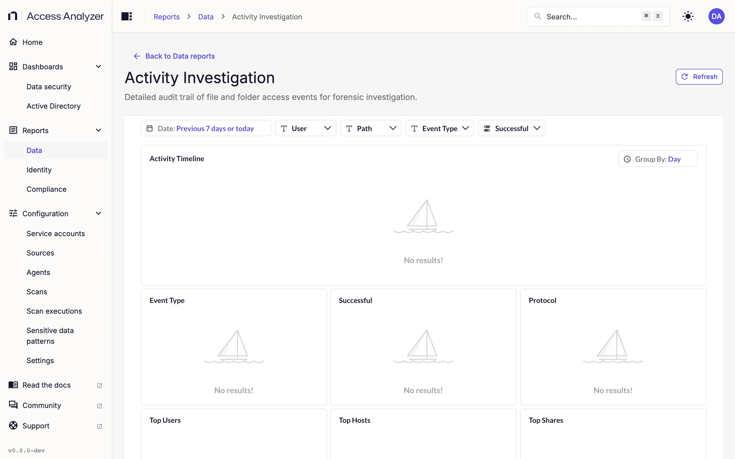Focus the Search input field
Viewport: 735px width, 459px height.
click(598, 17)
